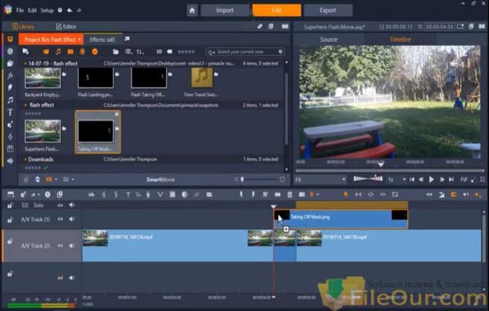Select the Time Travel music thumbnail
Image resolution: width=489 pixels, height=311 pixels.
click(202, 78)
